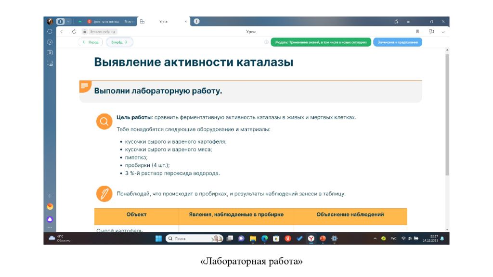Open the notifications bell in the tray
The height and width of the screenshot is (277, 493).
(442, 239)
